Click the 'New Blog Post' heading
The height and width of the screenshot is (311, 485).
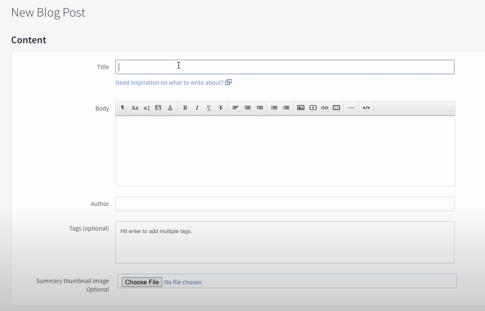click(x=48, y=13)
